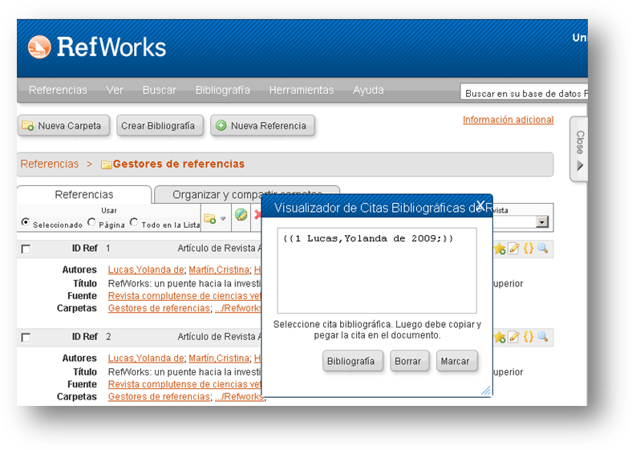This screenshot has height=450, width=632.
Task: Click the title text of reference 1
Action: pos(184,283)
